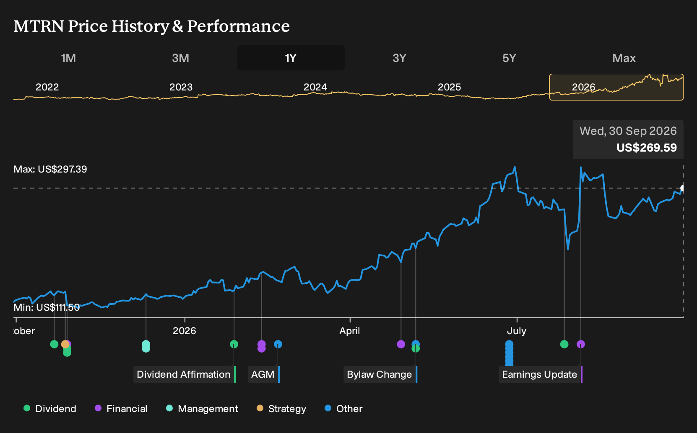Click the green Dividend Affirmation marker dot
This screenshot has height=433, width=697.
[234, 344]
